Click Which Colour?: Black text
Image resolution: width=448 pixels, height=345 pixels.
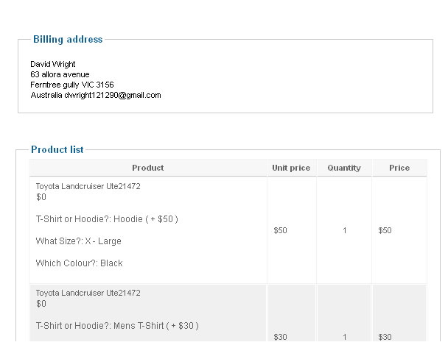click(79, 263)
